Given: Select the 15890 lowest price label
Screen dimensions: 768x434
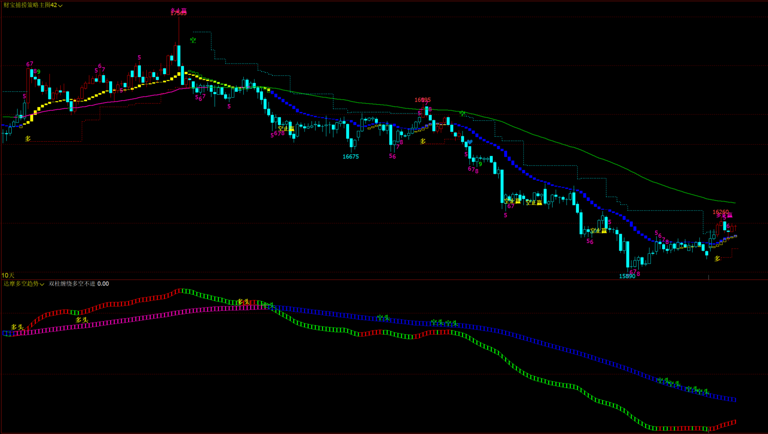Looking at the screenshot, I should point(627,276).
